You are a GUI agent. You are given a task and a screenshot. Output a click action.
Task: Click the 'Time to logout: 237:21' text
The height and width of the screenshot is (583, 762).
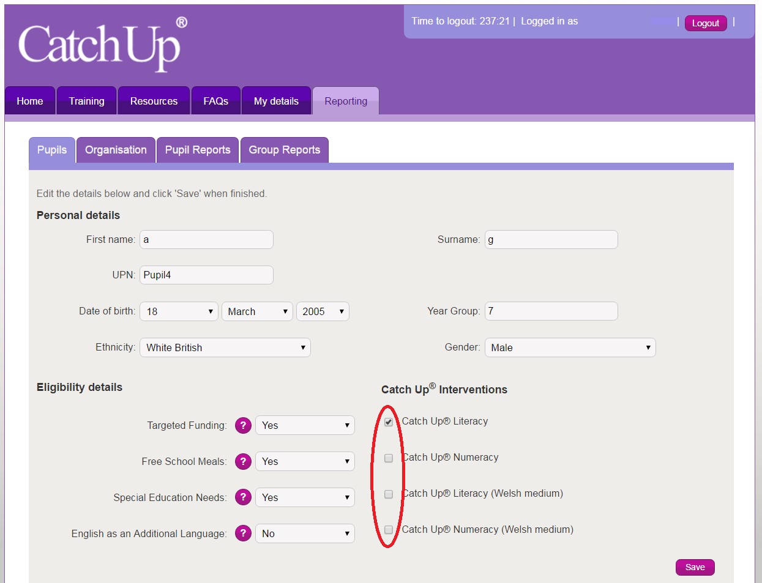pos(460,21)
